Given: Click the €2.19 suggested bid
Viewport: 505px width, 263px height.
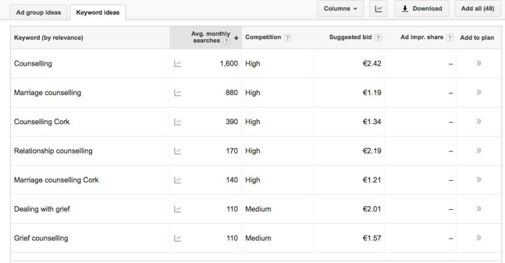Looking at the screenshot, I should coord(371,151).
